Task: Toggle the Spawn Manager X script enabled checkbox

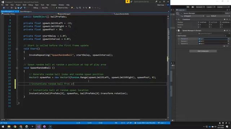Action: (181, 30)
